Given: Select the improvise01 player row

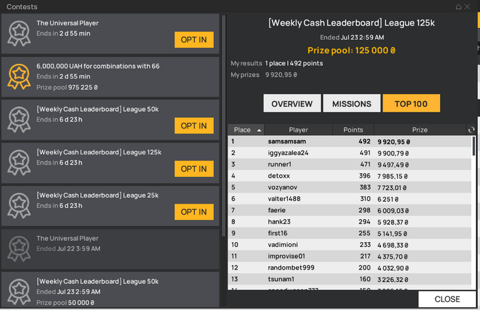Looking at the screenshot, I should (x=350, y=257).
